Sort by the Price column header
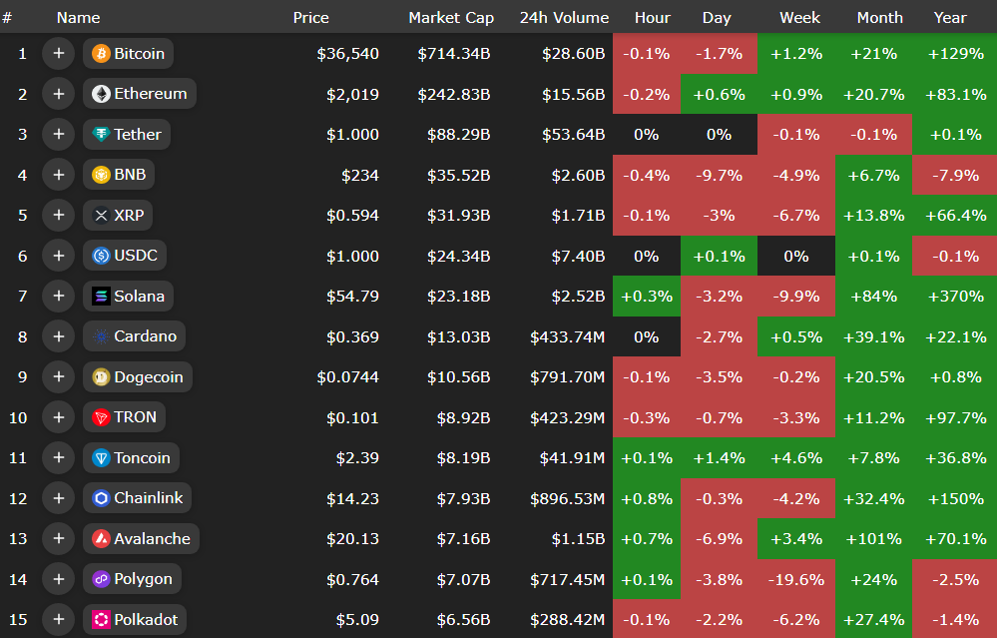997x638 pixels. coord(310,17)
